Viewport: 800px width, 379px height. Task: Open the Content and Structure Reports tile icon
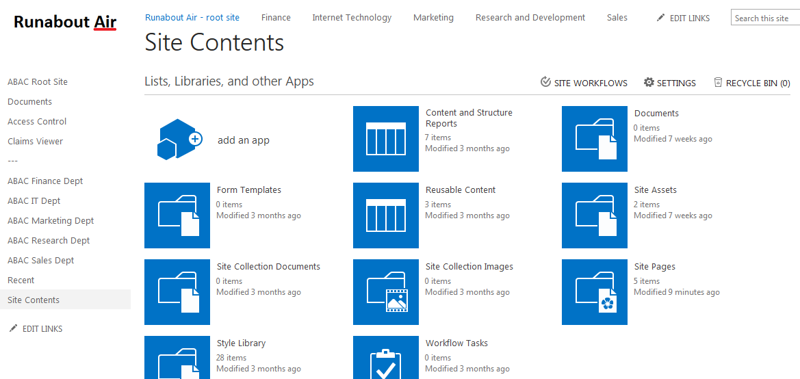click(386, 139)
